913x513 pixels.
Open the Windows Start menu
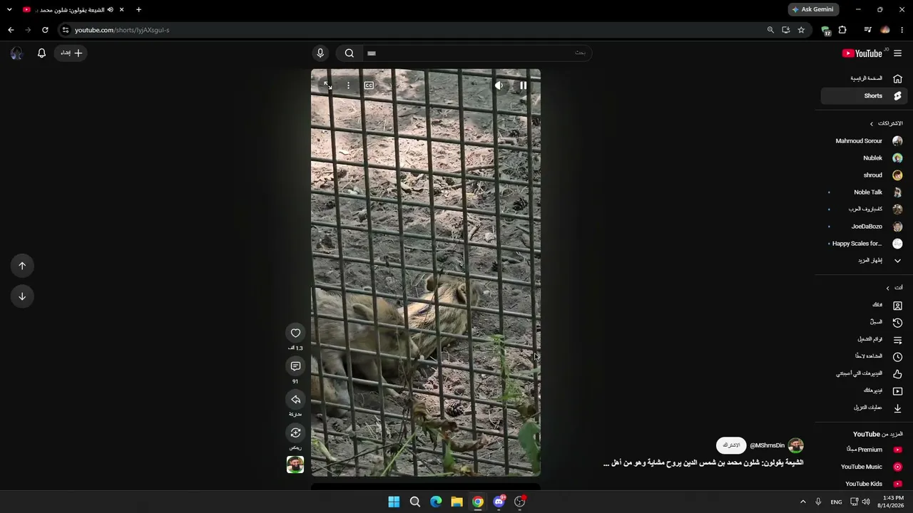394,502
